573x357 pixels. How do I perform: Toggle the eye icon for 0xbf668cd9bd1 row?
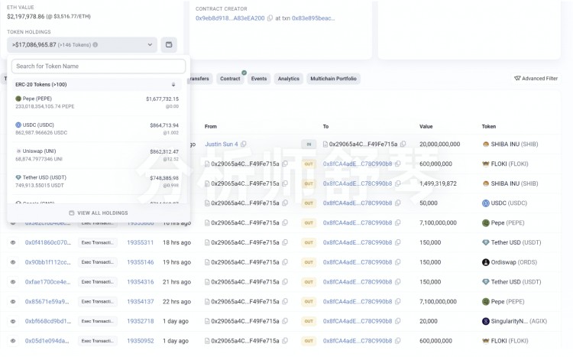click(x=13, y=321)
